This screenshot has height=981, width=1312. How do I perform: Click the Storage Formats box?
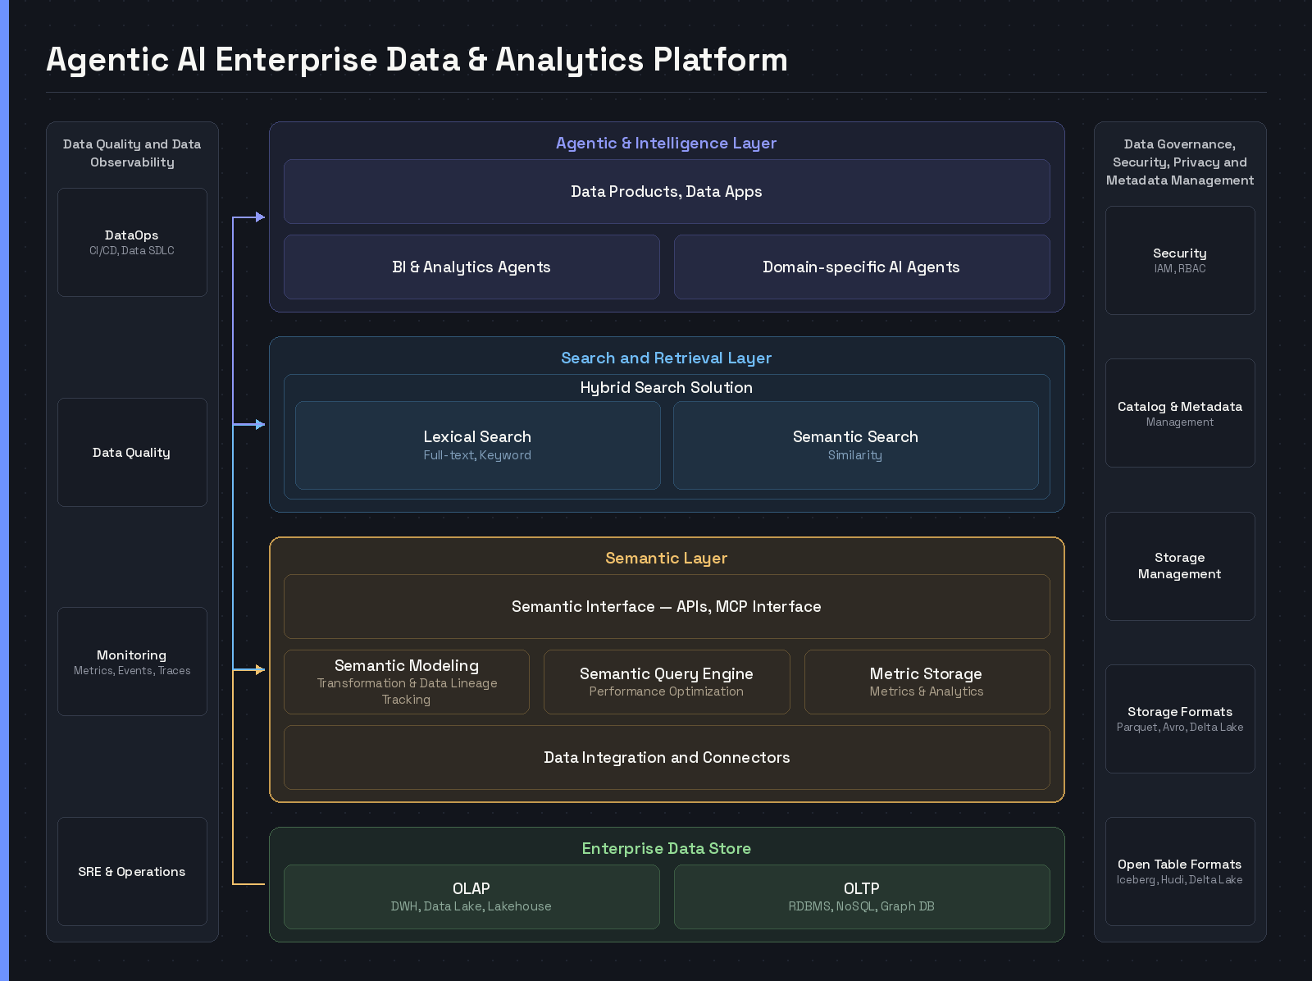coord(1180,719)
